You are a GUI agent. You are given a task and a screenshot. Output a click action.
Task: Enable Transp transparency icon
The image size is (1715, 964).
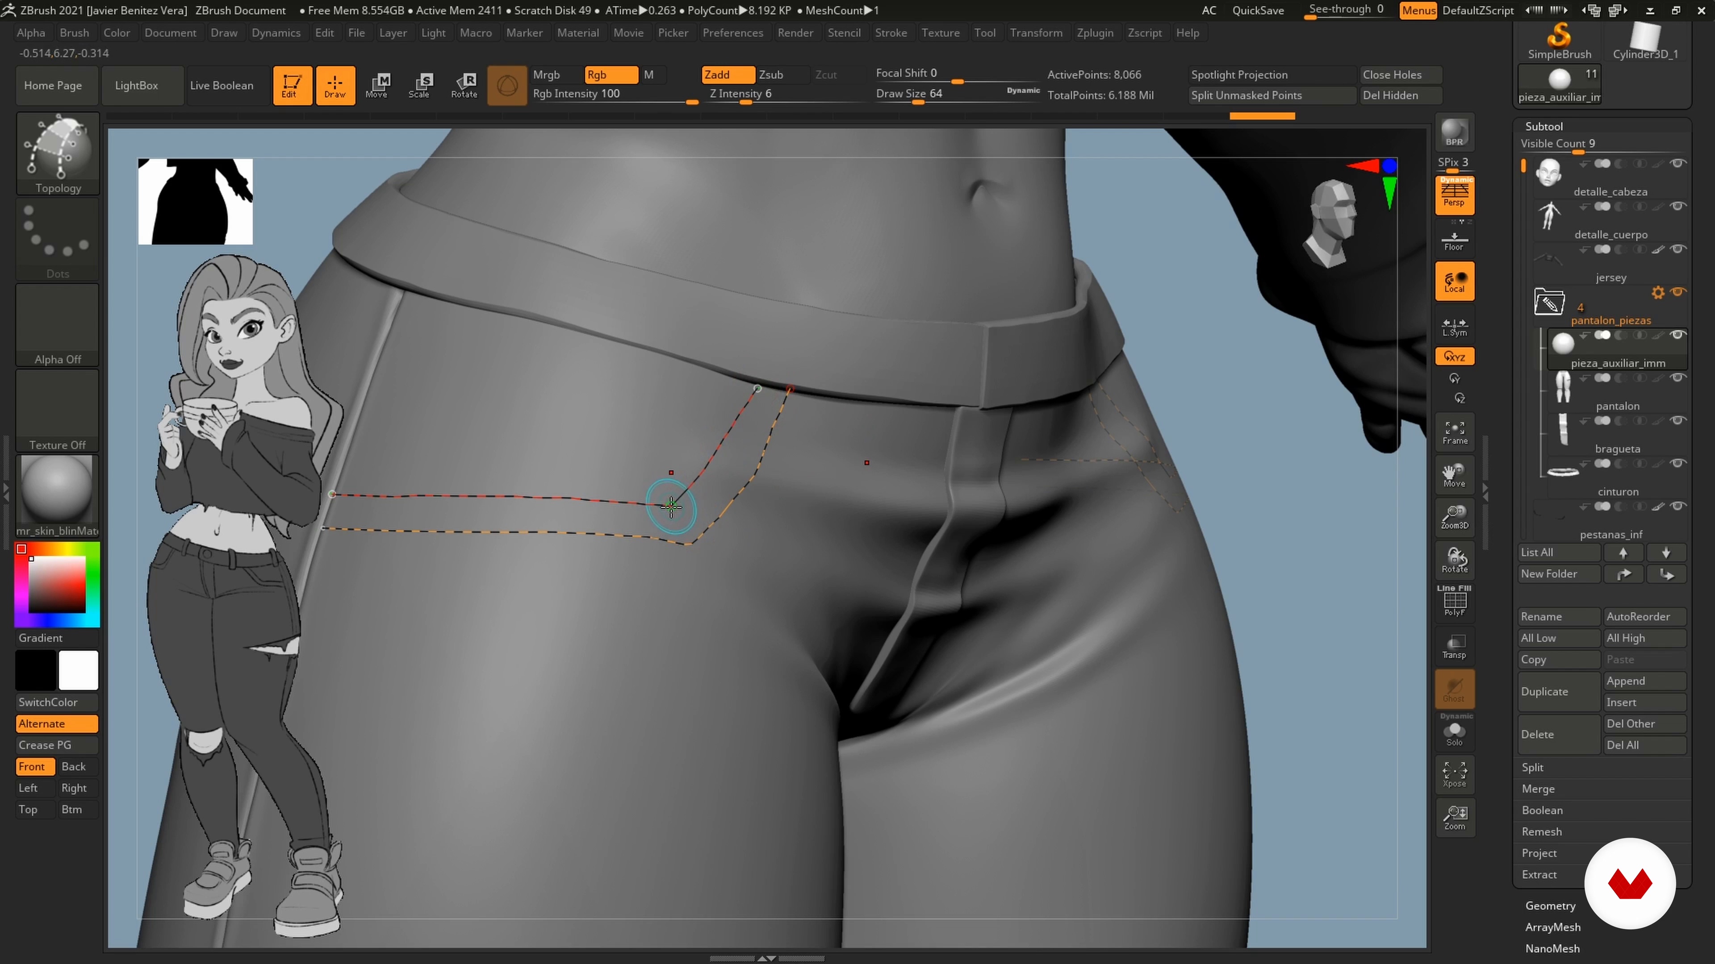[x=1454, y=645]
